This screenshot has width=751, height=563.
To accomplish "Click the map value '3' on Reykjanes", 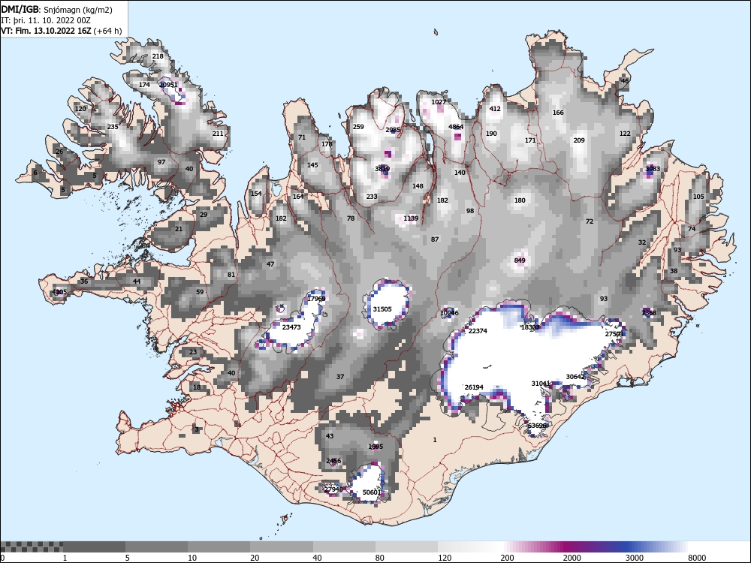I will [x=196, y=429].
